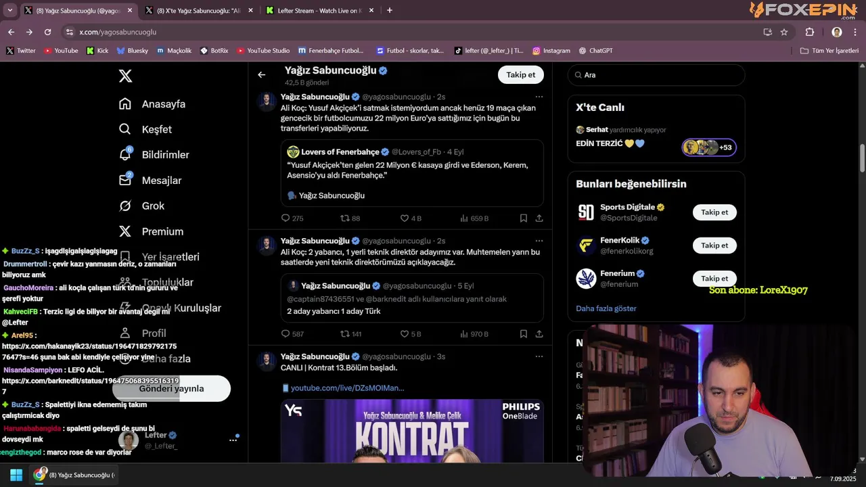Bookmark the teknik direktör tweet
The image size is (866, 487).
pyautogui.click(x=524, y=334)
